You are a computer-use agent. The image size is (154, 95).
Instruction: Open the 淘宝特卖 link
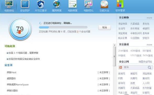[123, 24]
